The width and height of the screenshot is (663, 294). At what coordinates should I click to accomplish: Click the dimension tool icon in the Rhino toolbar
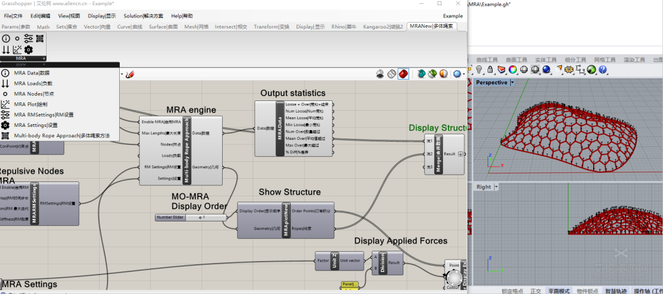pos(580,69)
